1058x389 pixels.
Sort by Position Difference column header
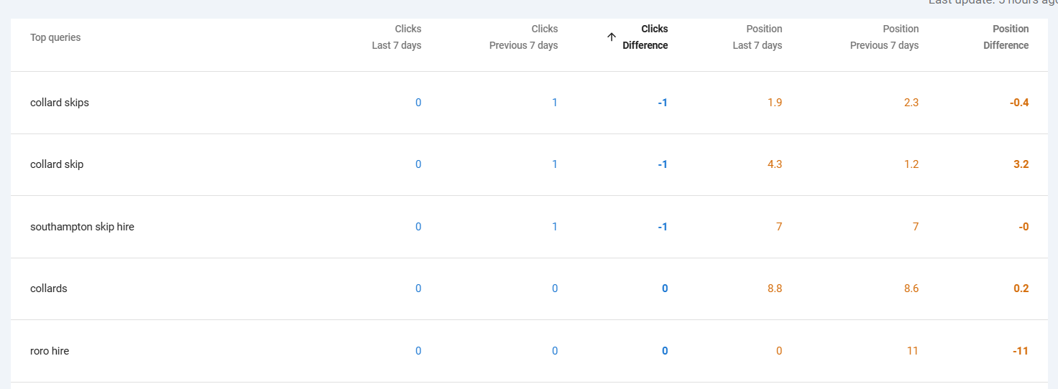pos(1006,37)
